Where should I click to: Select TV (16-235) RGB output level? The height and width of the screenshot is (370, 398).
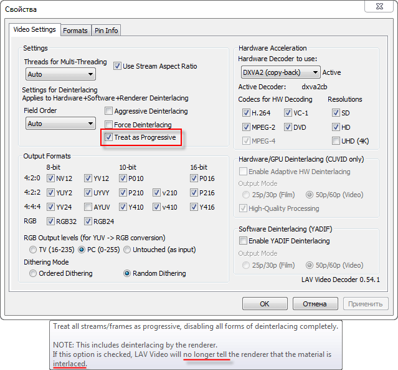(x=32, y=250)
